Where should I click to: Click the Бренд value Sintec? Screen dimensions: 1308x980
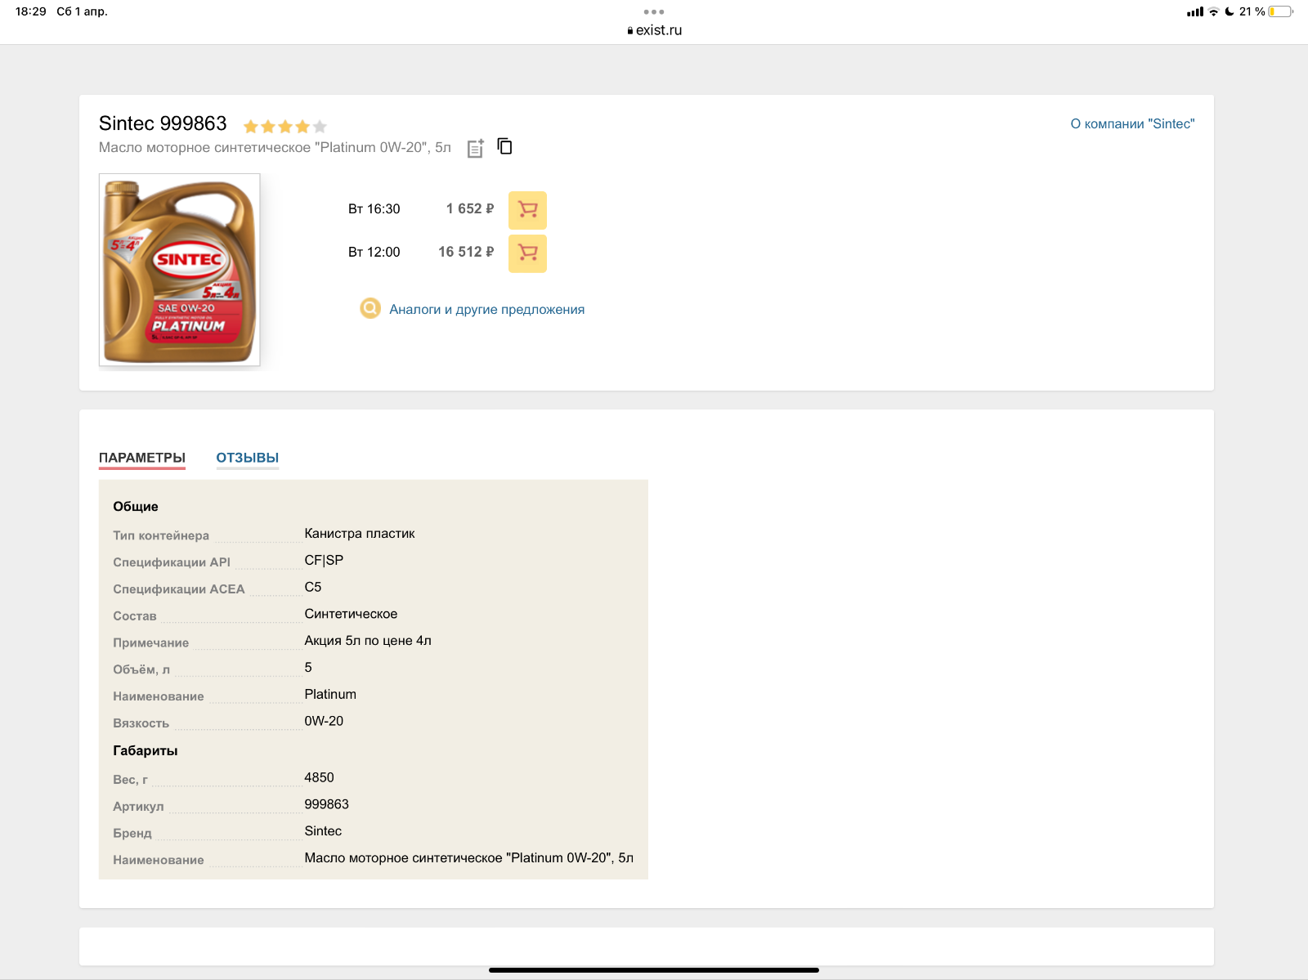[323, 830]
